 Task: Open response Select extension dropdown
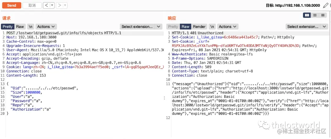306,27
